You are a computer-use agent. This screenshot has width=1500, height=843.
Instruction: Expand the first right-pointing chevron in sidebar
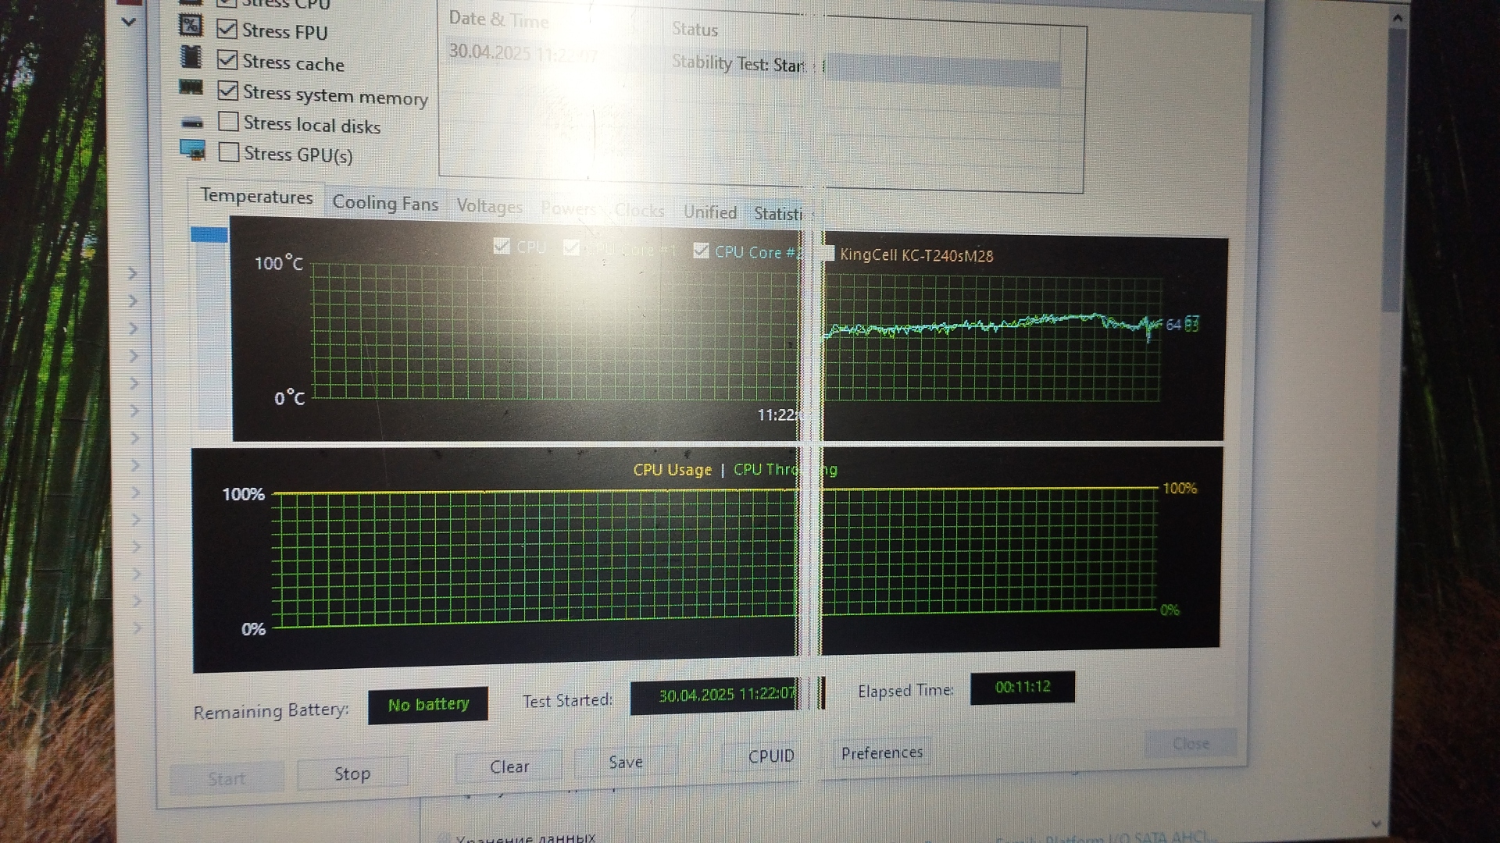tap(133, 273)
